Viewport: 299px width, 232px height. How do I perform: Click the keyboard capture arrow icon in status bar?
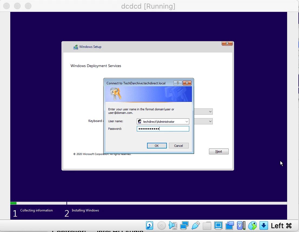point(264,226)
